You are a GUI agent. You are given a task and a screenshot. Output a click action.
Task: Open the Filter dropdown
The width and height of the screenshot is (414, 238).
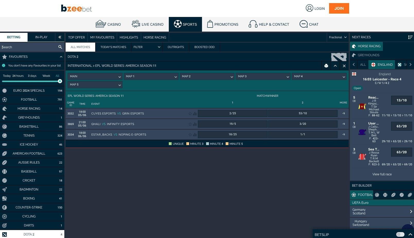point(147,47)
